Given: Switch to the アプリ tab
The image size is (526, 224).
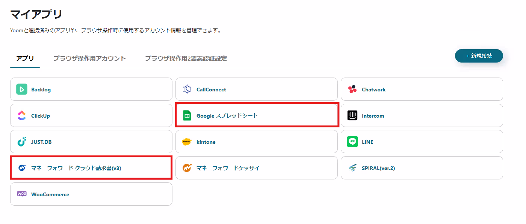Looking at the screenshot, I should coord(25,58).
